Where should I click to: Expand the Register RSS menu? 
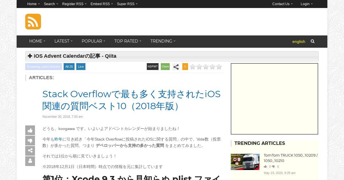(x=74, y=4)
